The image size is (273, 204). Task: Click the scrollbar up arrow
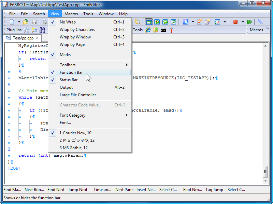point(265,46)
